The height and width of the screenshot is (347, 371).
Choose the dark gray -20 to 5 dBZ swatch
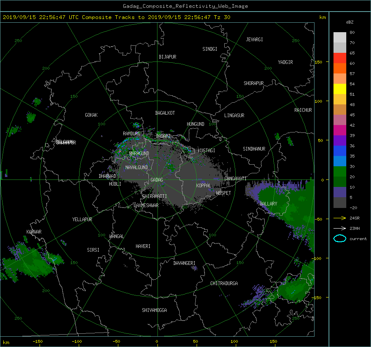point(340,203)
